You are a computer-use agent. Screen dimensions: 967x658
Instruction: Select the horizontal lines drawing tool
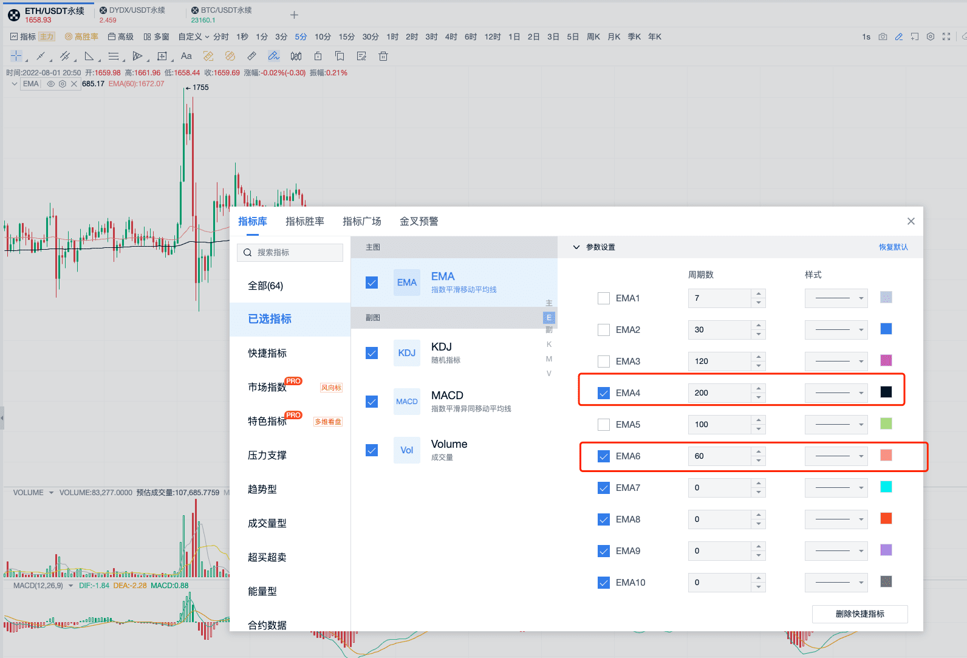114,57
